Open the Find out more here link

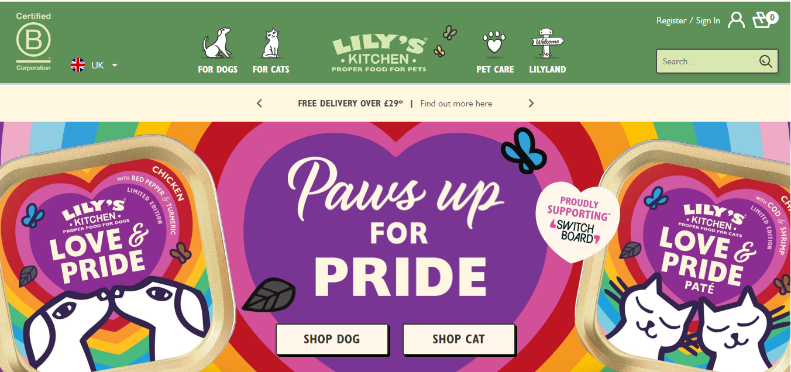pyautogui.click(x=456, y=104)
